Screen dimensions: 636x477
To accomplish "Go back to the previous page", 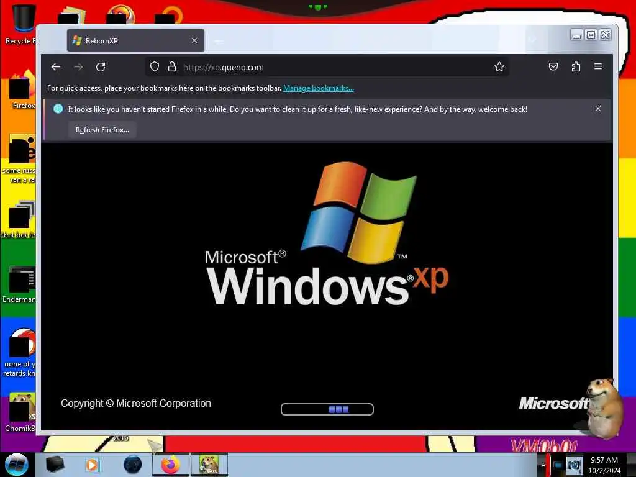I will click(56, 67).
